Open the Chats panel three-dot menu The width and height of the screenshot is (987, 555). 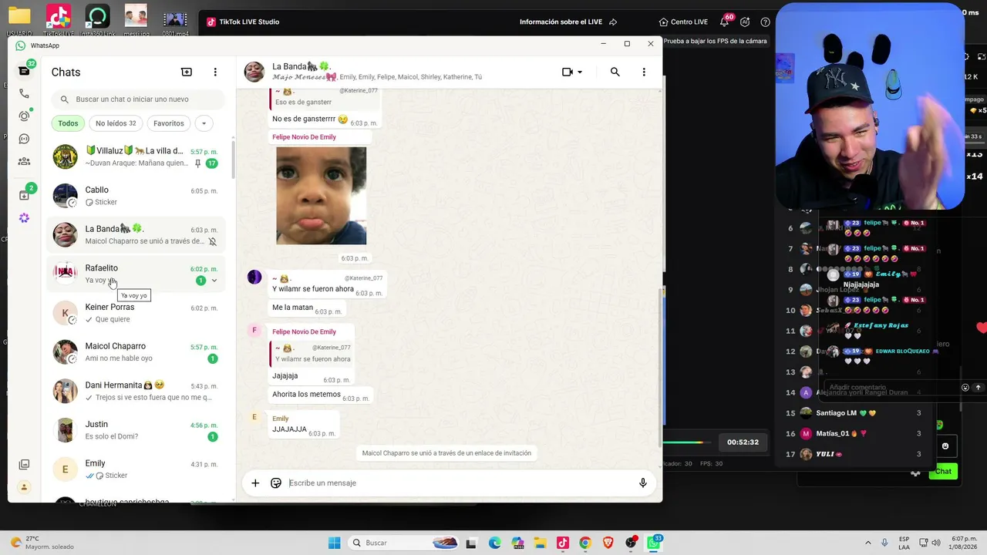[215, 72]
